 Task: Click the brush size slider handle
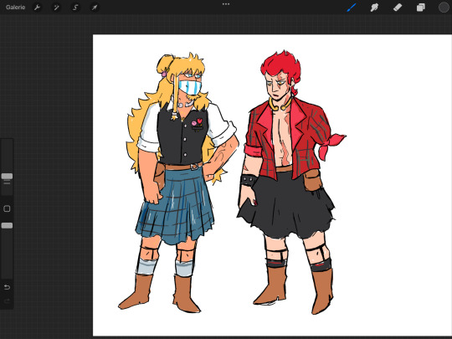pos(7,176)
